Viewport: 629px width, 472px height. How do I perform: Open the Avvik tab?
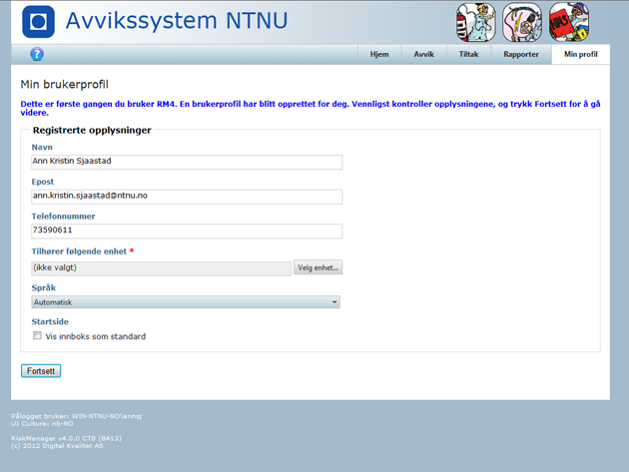(x=424, y=55)
